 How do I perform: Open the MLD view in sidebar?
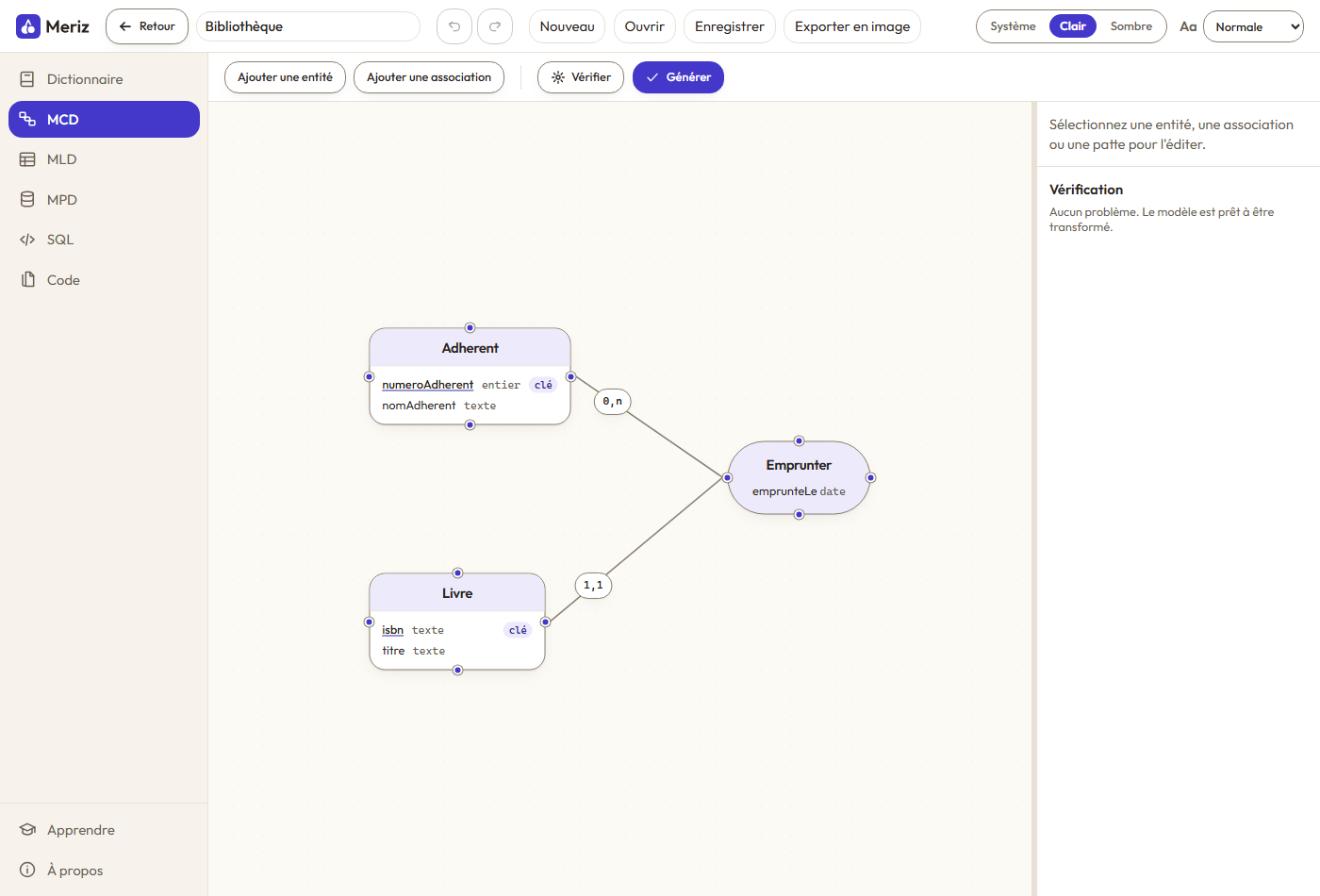(104, 159)
